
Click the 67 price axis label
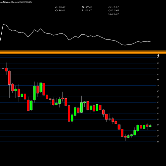(x=158, y=91)
